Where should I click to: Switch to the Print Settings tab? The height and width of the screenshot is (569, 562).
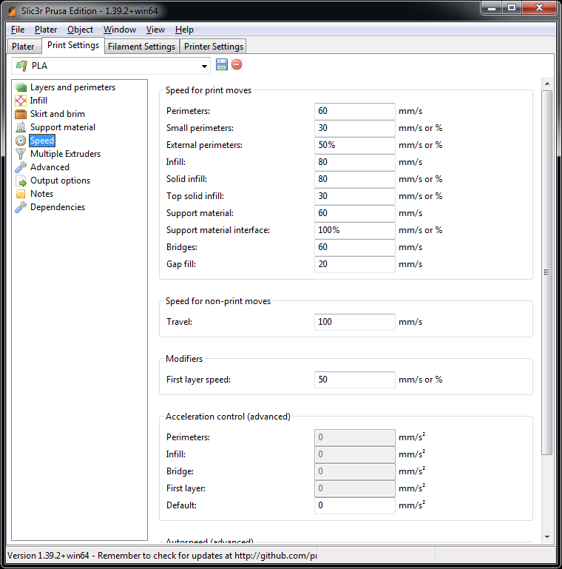coord(73,45)
